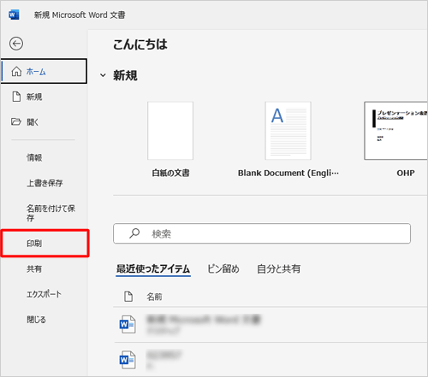
Task: Choose 閉じる in the sidebar
Action: point(44,319)
